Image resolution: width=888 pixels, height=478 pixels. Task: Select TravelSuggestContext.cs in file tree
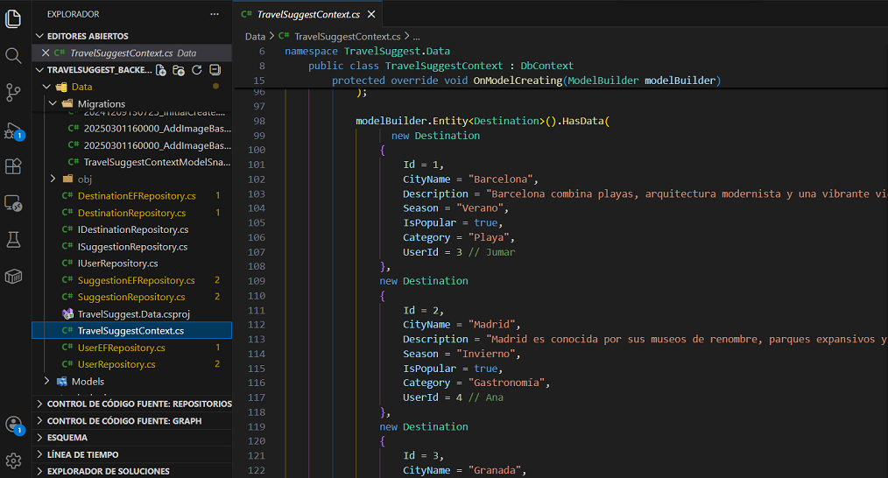[x=130, y=331]
